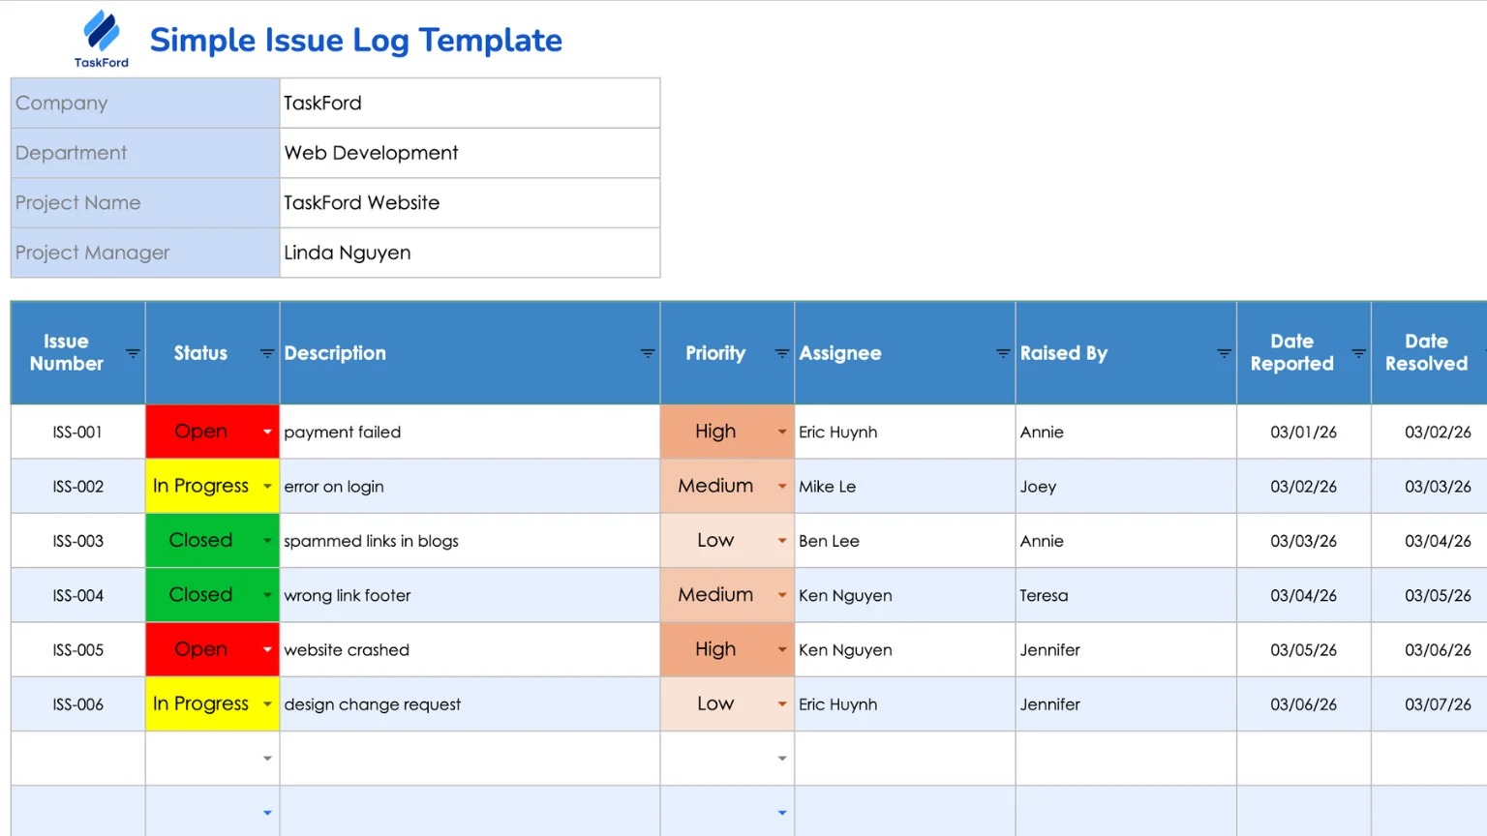The width and height of the screenshot is (1487, 836).
Task: Click the red Open status for ISS-005
Action: click(200, 649)
